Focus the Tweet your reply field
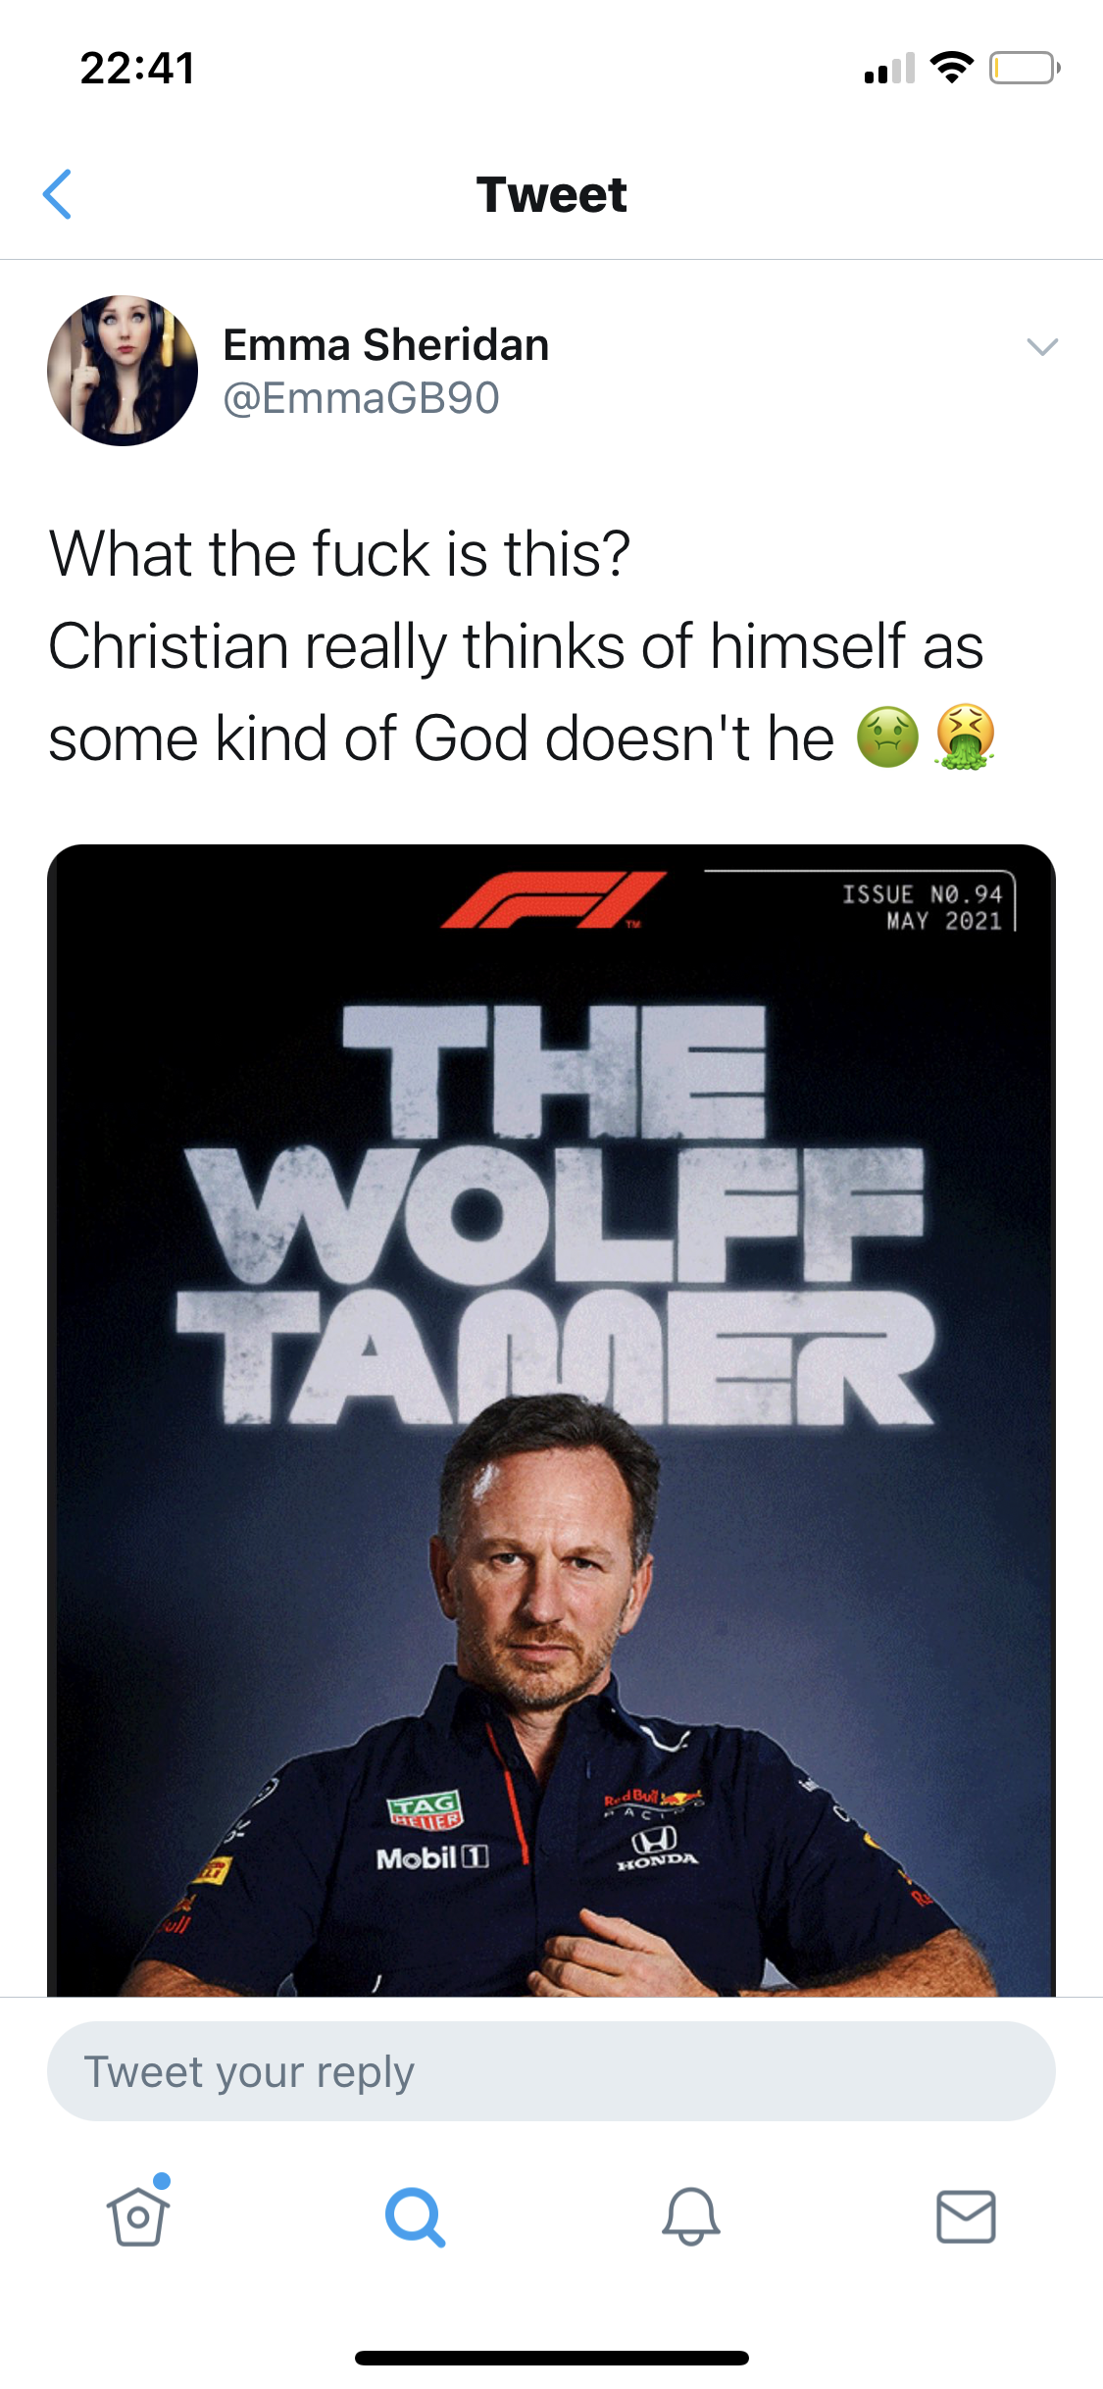This screenshot has width=1103, height=2389. tap(551, 2071)
